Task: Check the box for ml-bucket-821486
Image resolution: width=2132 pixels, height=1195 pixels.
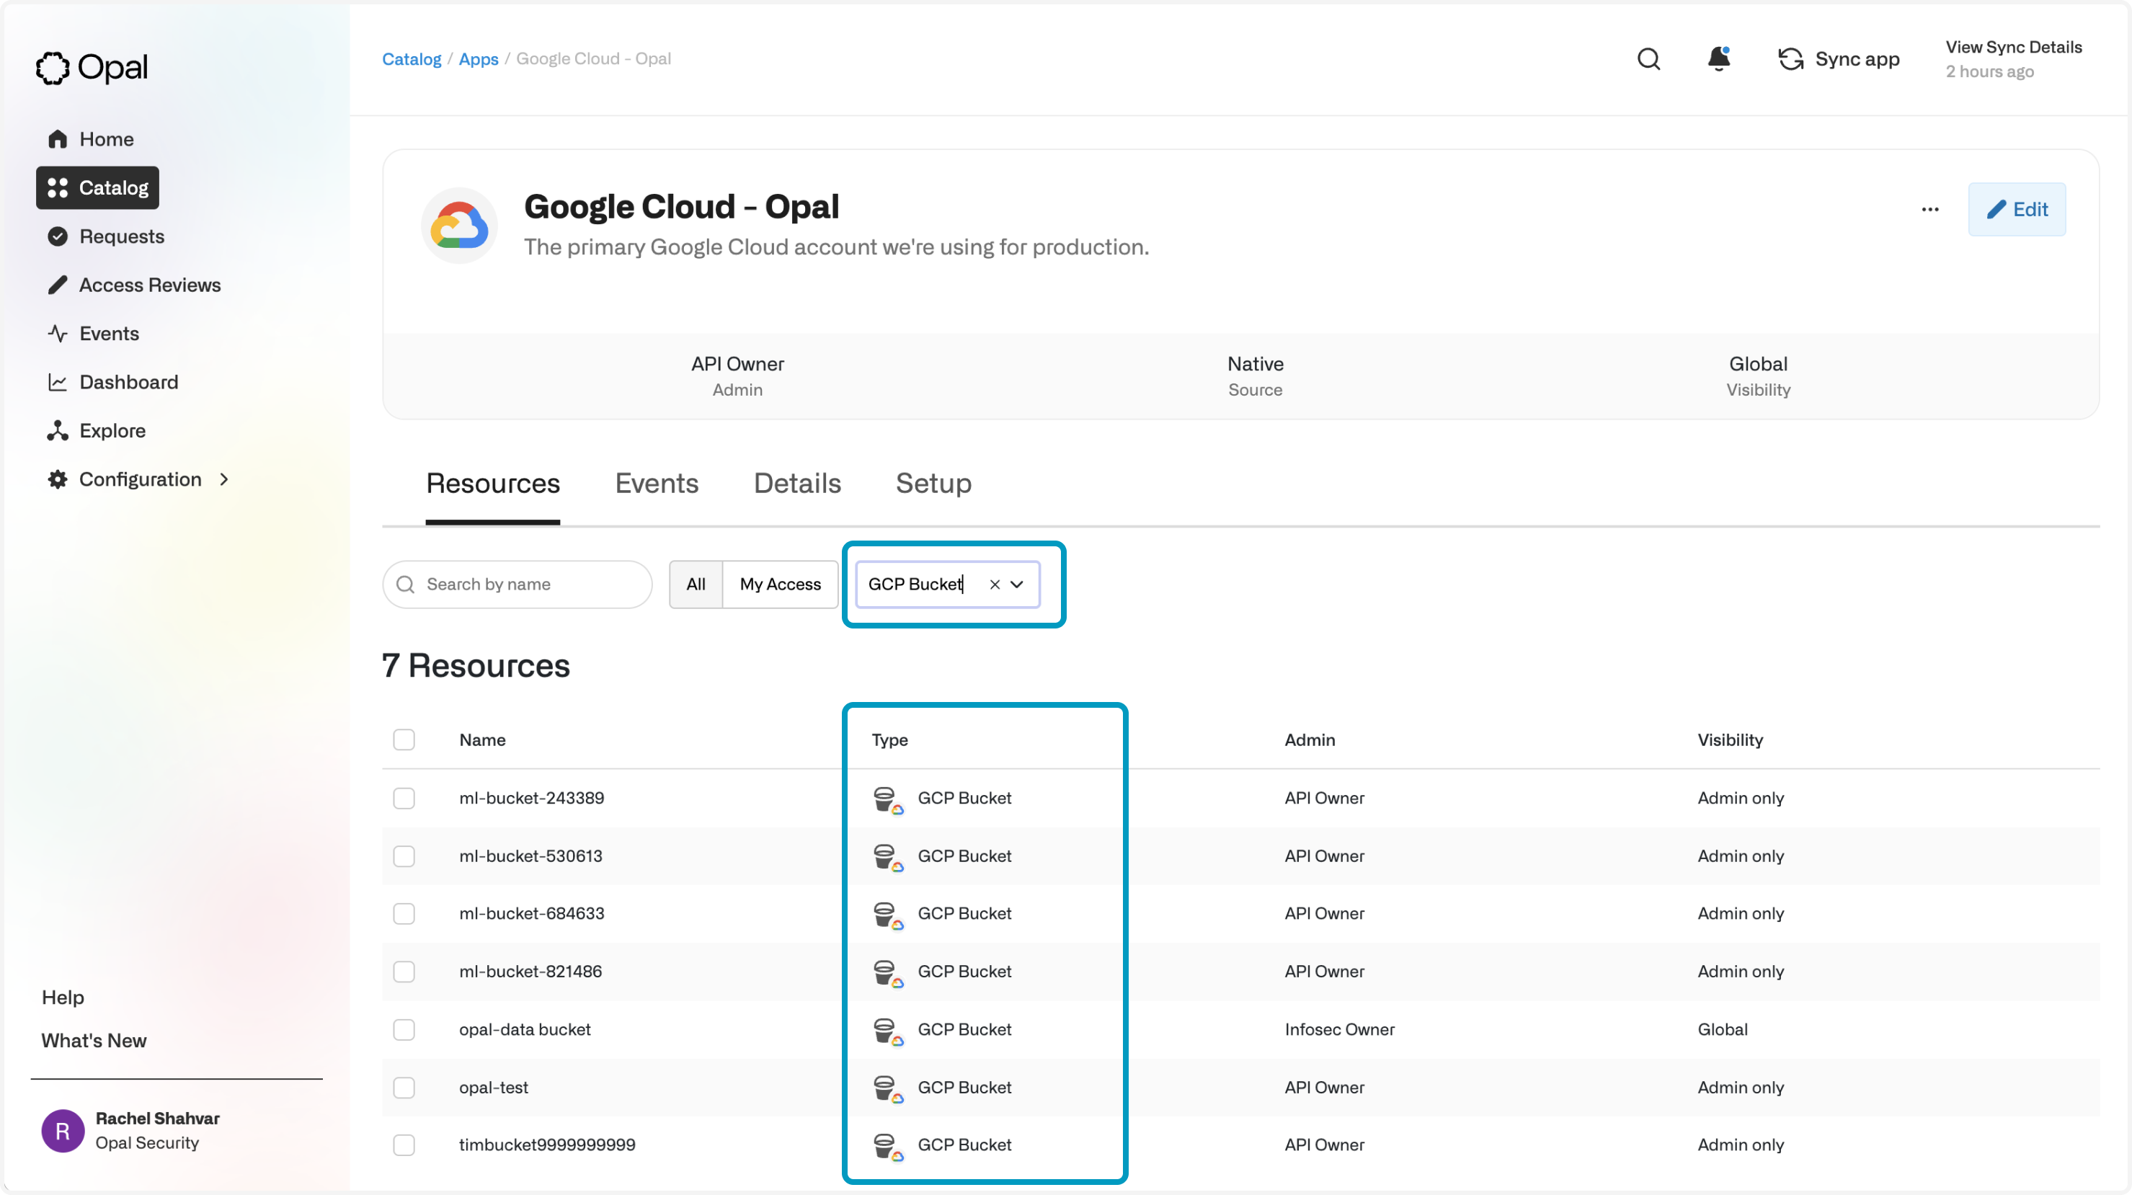Action: (404, 972)
